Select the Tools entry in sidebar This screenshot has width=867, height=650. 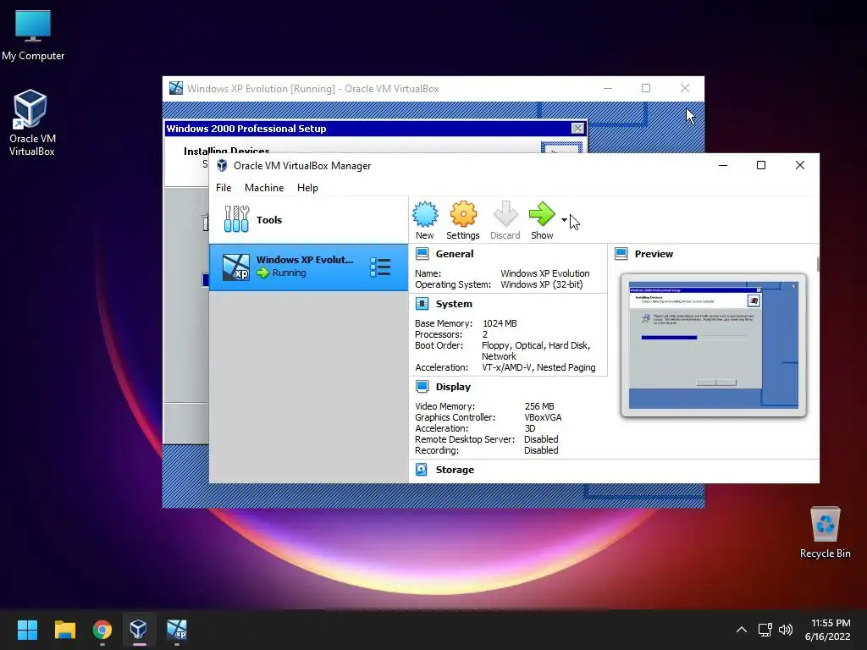tap(308, 220)
